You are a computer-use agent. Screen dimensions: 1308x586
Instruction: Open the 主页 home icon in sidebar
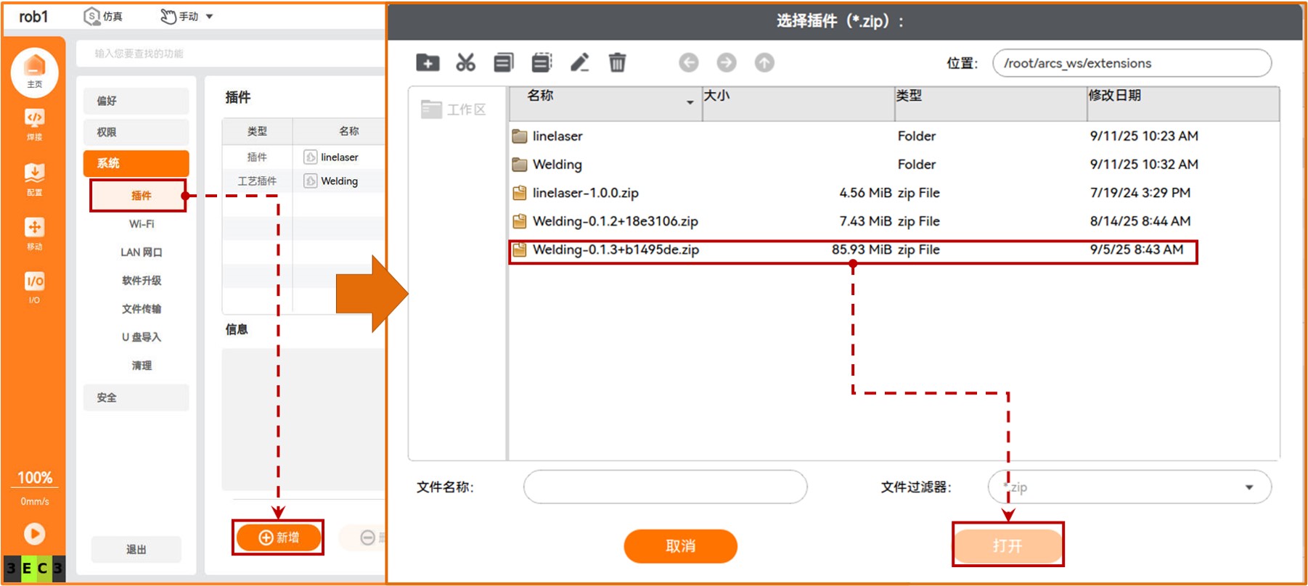click(x=34, y=70)
